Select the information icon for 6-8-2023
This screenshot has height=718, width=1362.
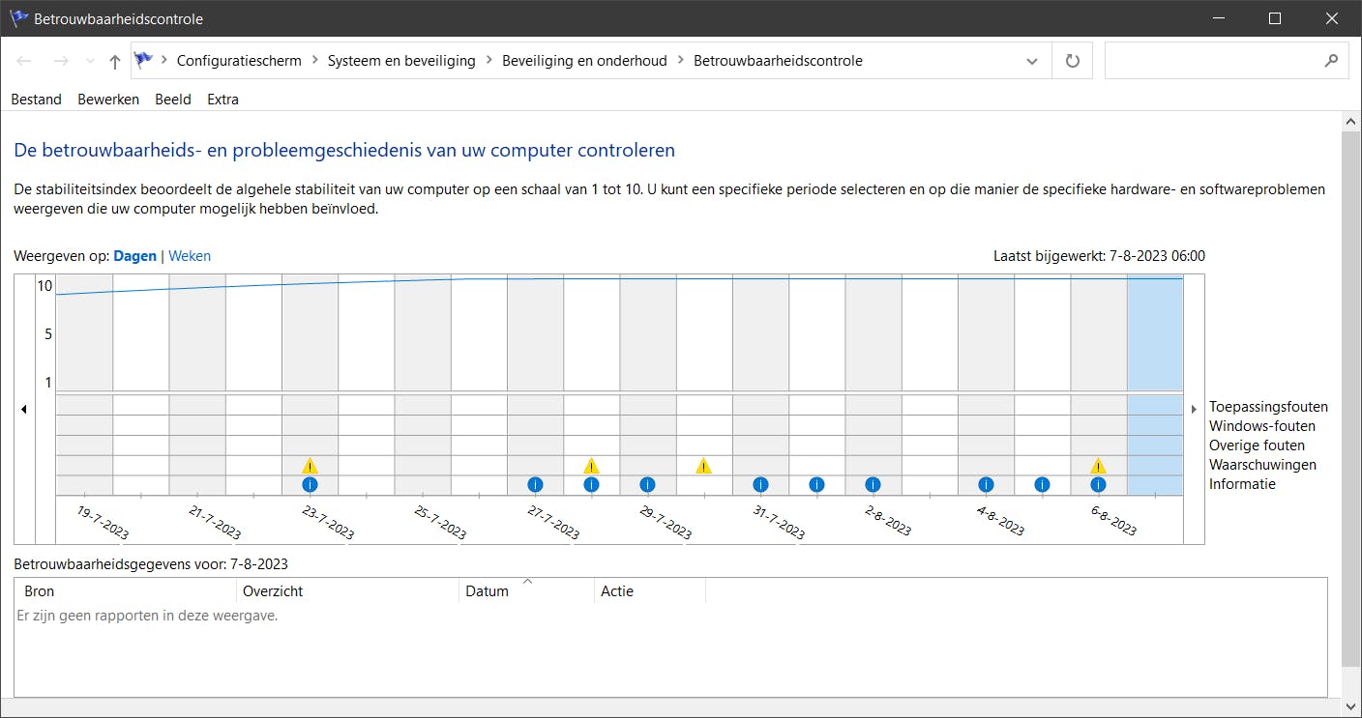(1098, 485)
